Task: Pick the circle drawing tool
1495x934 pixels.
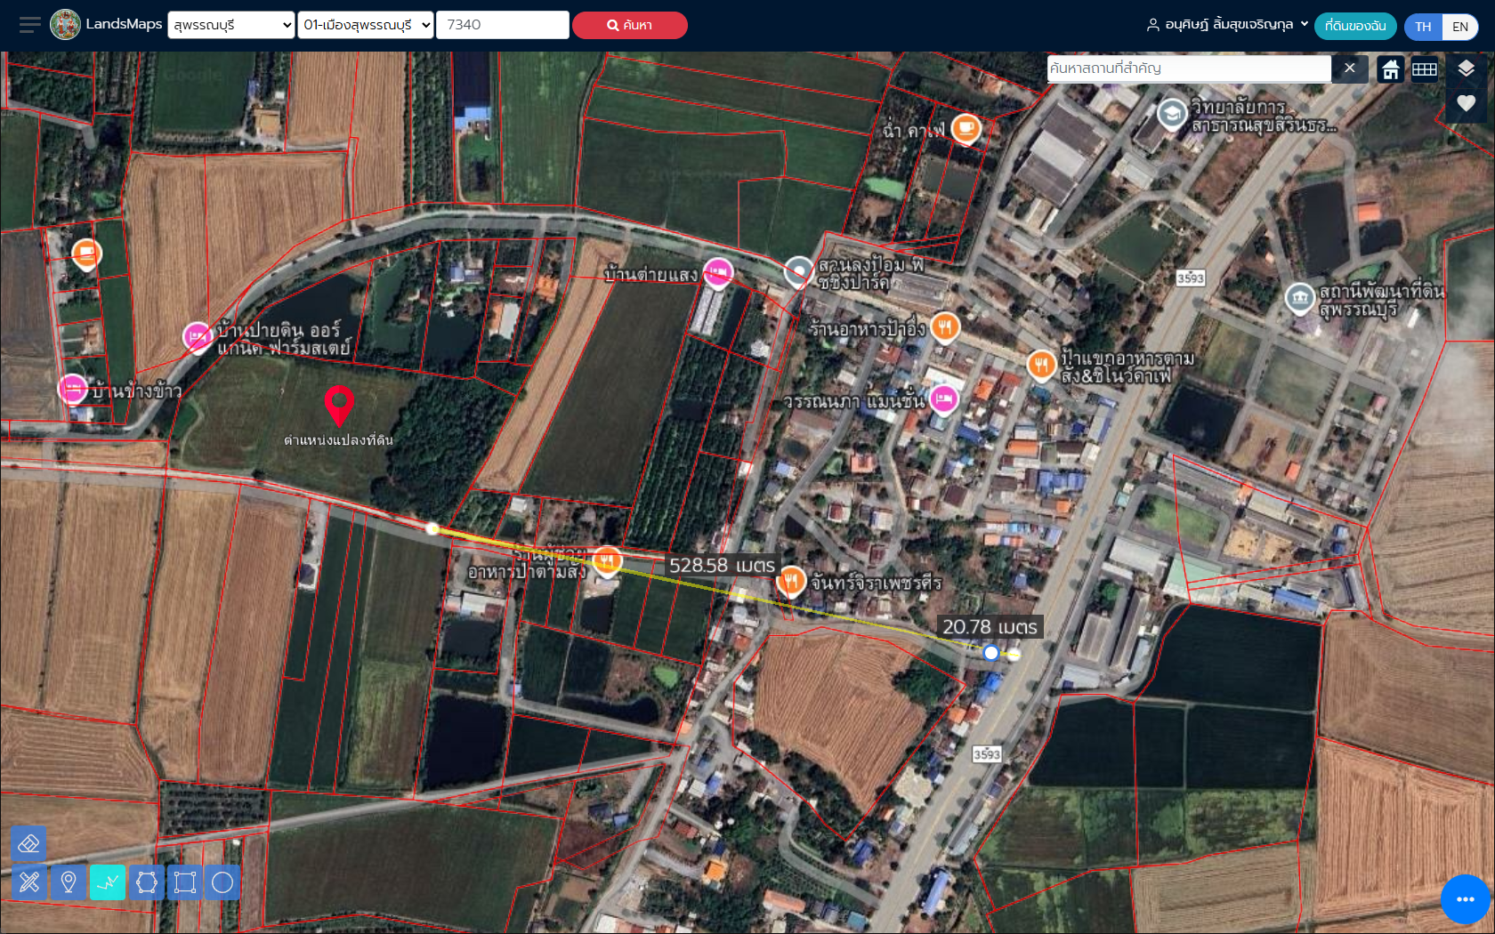Action: [x=222, y=882]
